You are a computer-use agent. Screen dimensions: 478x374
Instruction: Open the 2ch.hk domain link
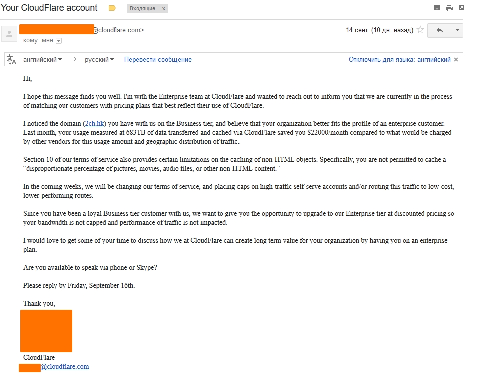pos(95,123)
